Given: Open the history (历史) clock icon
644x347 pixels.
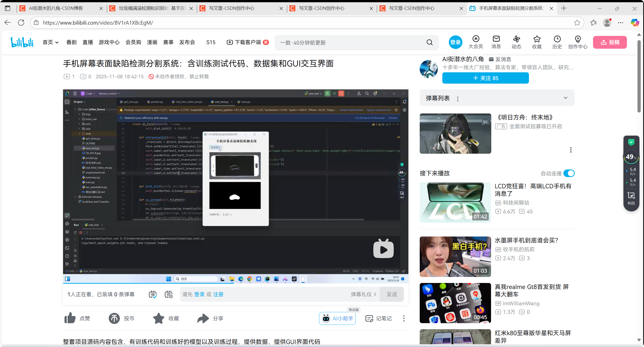Looking at the screenshot, I should [557, 39].
